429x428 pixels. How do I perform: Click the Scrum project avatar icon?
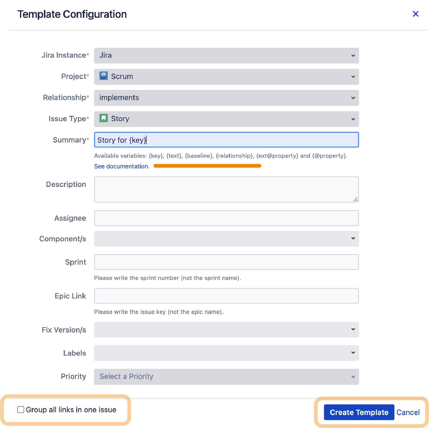click(x=104, y=76)
